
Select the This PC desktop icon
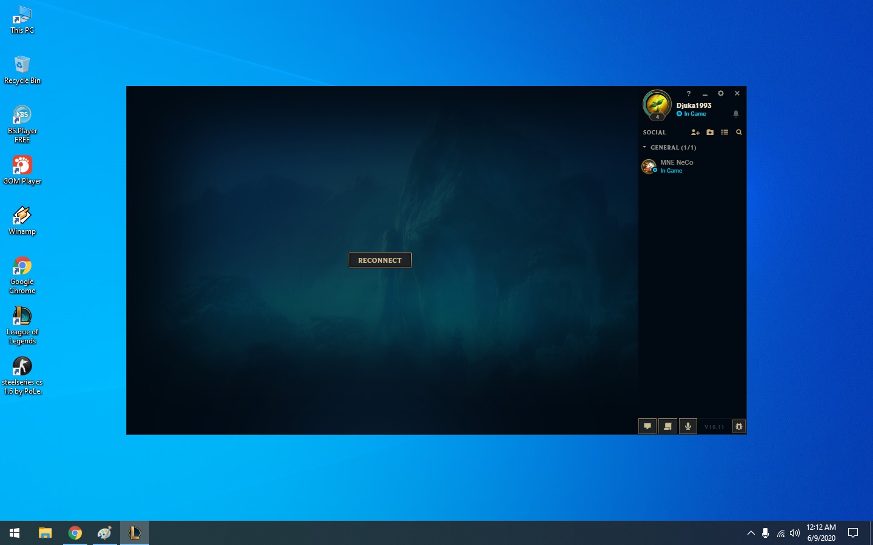point(22,20)
